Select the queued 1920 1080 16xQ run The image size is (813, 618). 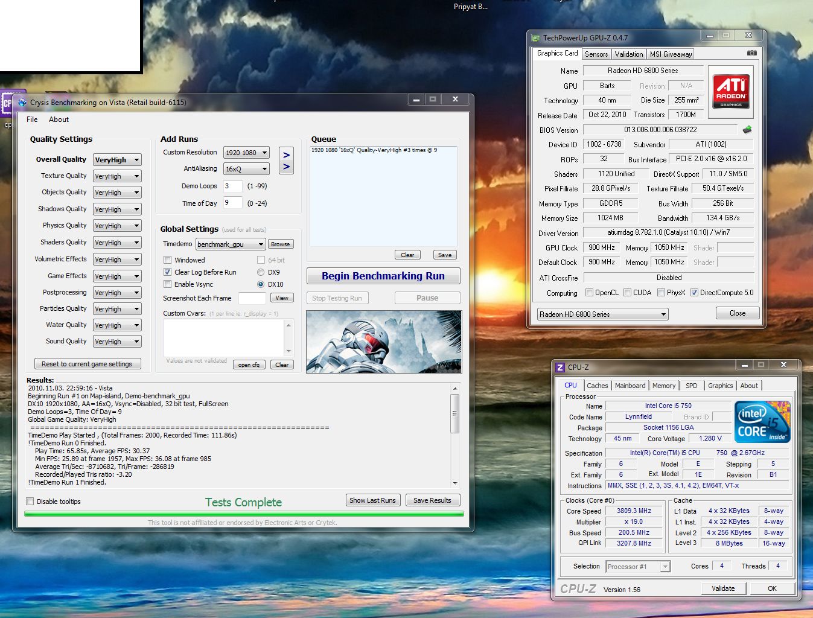tap(374, 150)
